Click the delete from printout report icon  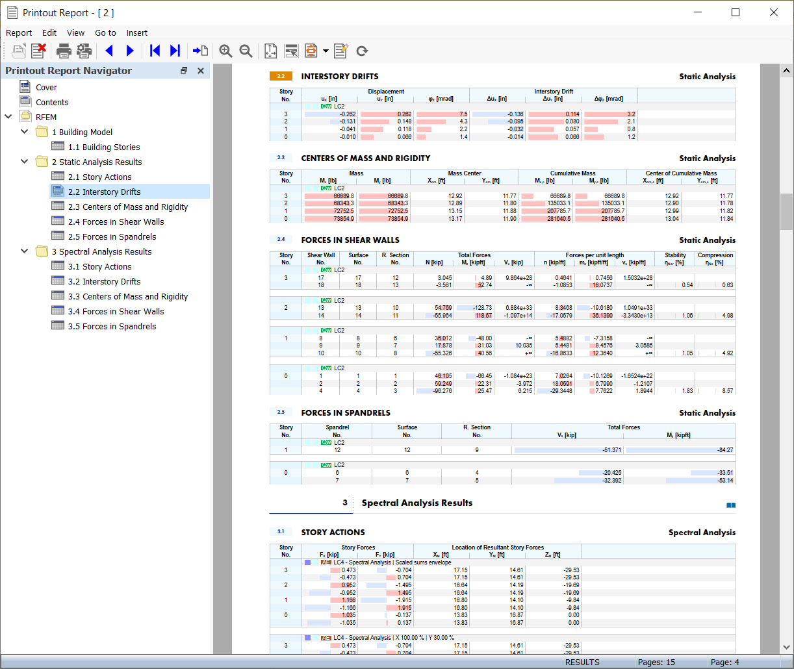tap(38, 51)
